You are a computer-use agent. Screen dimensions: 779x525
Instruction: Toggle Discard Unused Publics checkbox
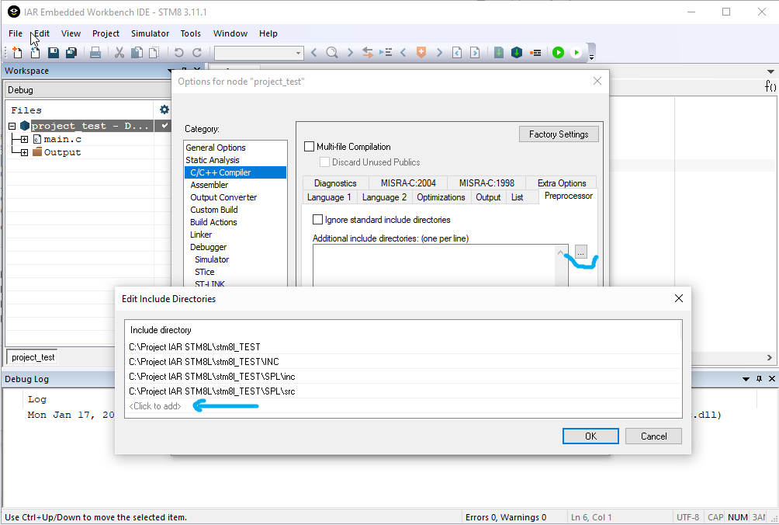click(x=324, y=162)
